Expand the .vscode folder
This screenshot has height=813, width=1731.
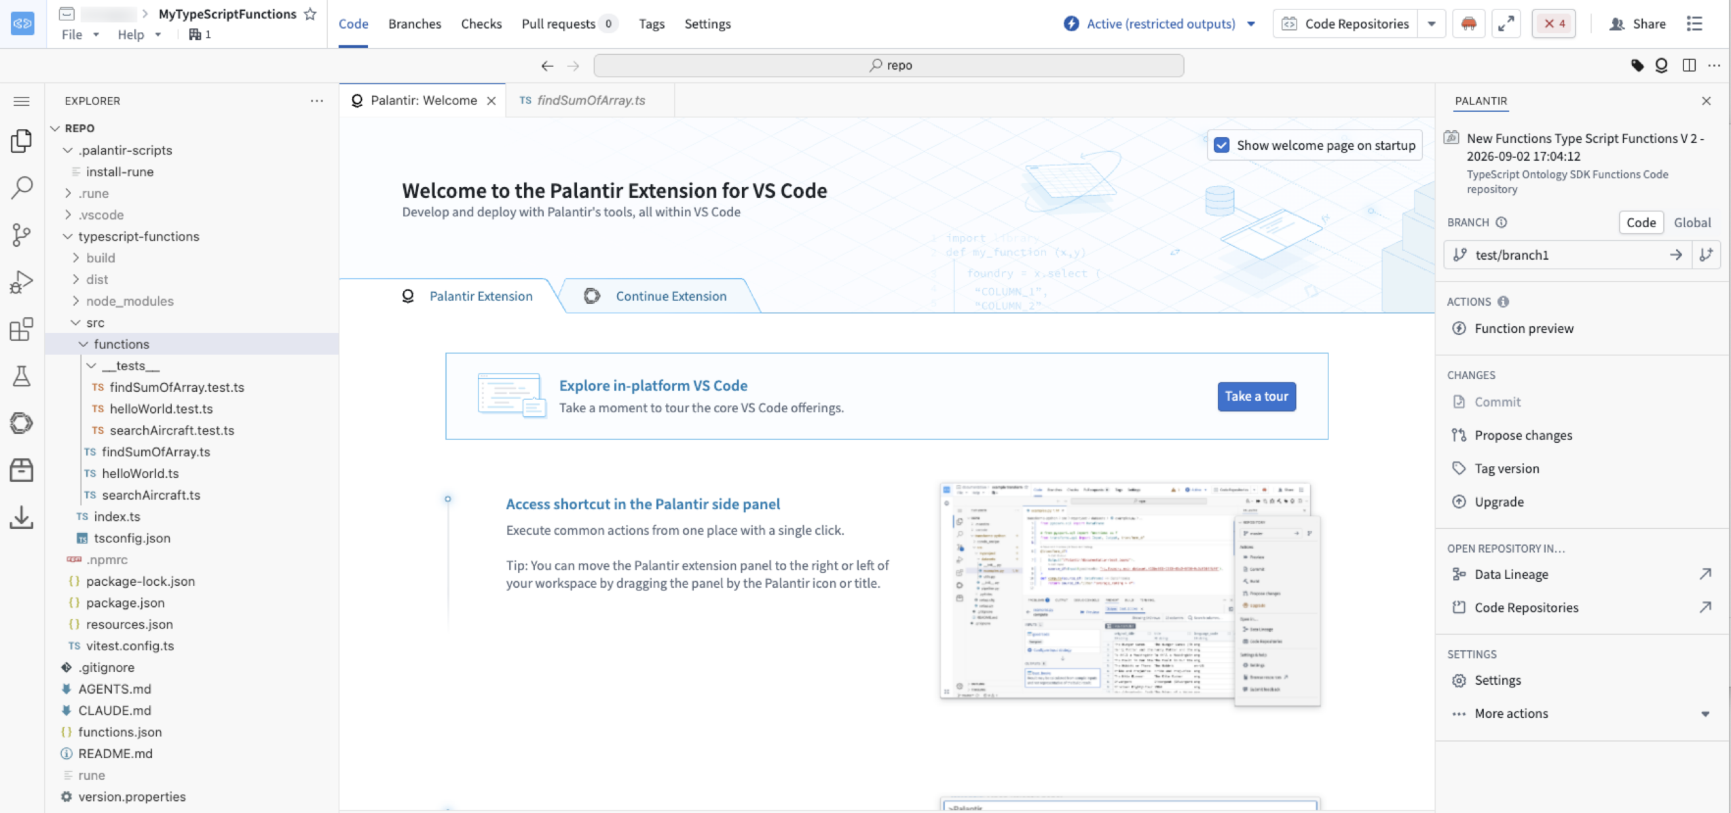point(68,215)
